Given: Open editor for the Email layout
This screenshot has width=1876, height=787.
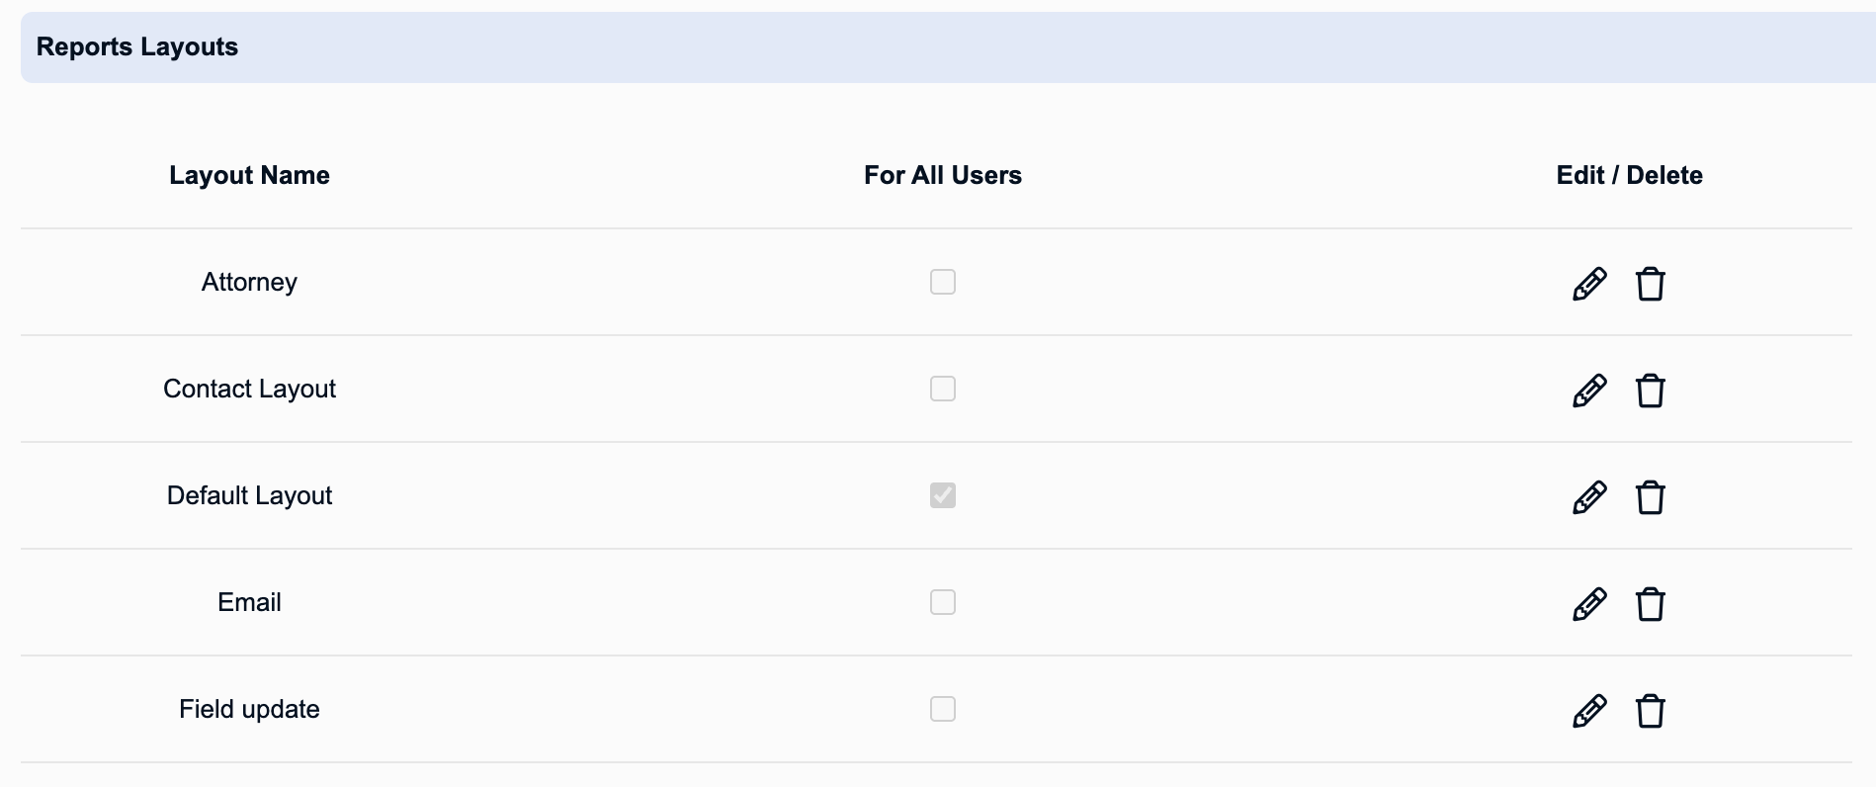Looking at the screenshot, I should point(1589,604).
